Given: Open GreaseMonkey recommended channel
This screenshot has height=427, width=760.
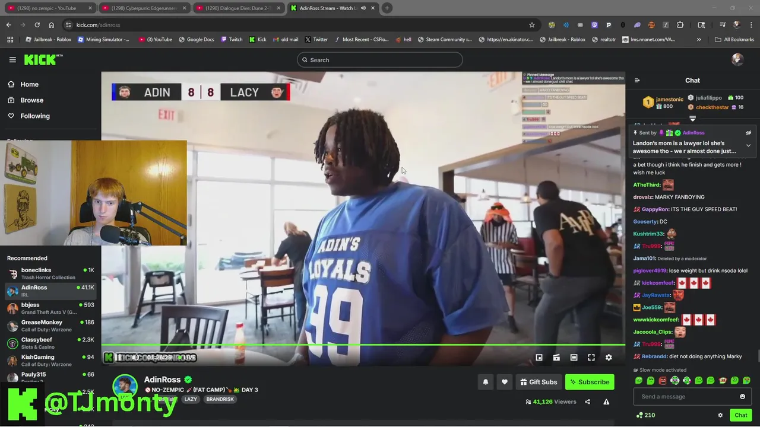Looking at the screenshot, I should pyautogui.click(x=50, y=326).
